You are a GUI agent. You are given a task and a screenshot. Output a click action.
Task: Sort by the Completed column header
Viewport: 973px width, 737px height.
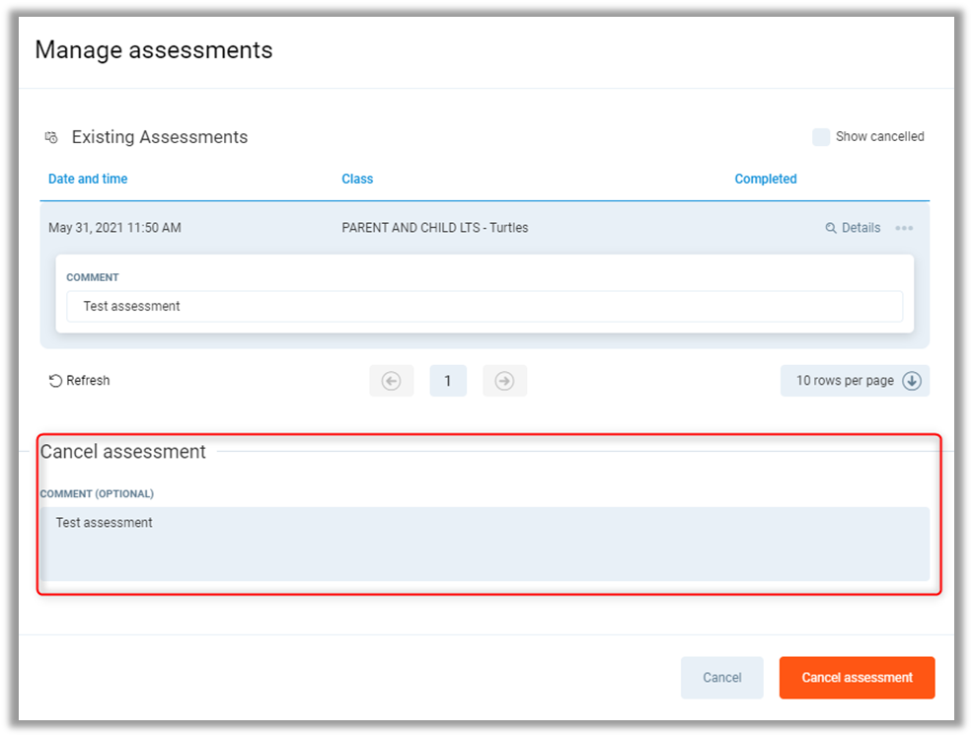click(x=765, y=179)
